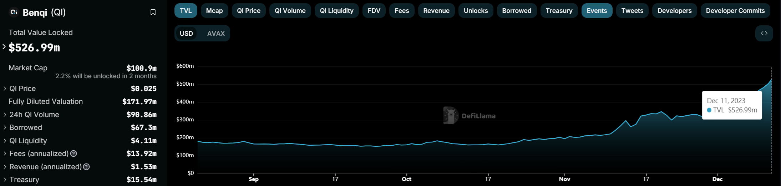Expand the Treasury row chevron
781x186 pixels.
pos(5,180)
